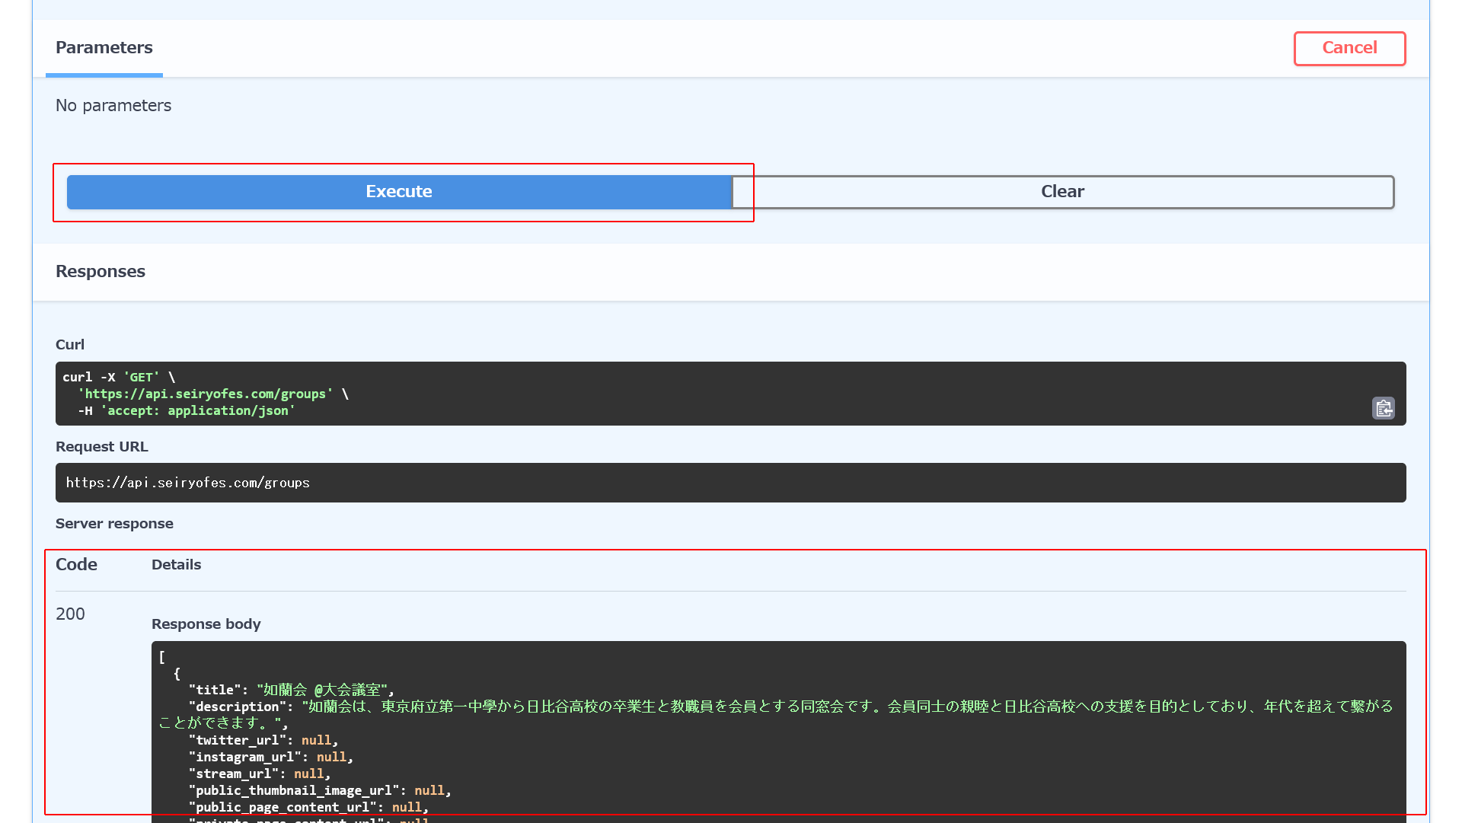This screenshot has width=1462, height=823.
Task: Click the Code column header
Action: (76, 564)
